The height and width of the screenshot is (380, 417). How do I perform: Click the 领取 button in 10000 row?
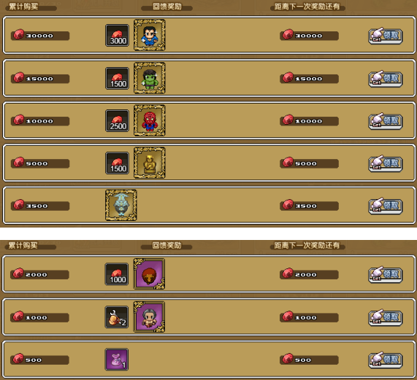386,121
